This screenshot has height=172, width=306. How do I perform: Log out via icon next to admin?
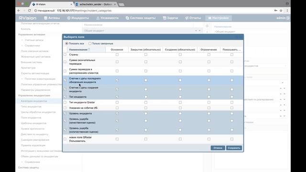[288, 18]
